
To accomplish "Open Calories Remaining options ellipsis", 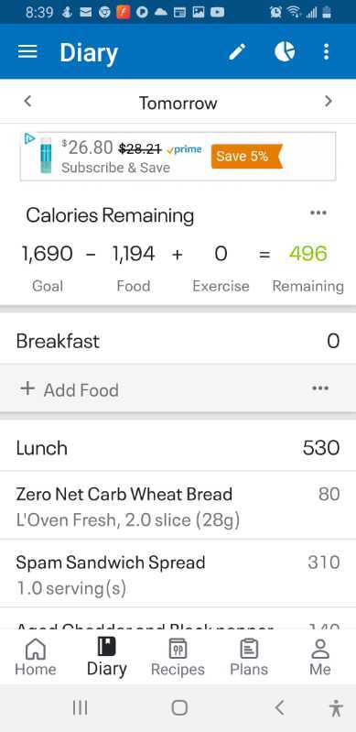I will coord(318,213).
